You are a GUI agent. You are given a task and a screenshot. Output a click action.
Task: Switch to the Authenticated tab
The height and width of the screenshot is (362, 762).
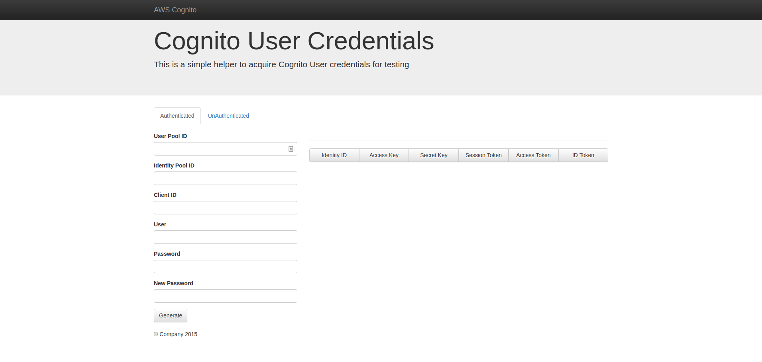177,116
